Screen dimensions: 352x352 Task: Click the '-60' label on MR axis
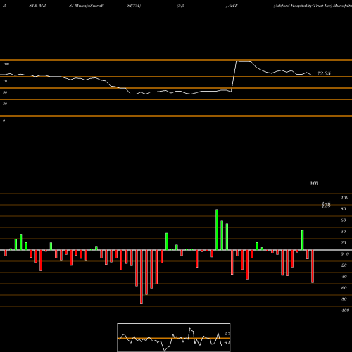[344, 288]
